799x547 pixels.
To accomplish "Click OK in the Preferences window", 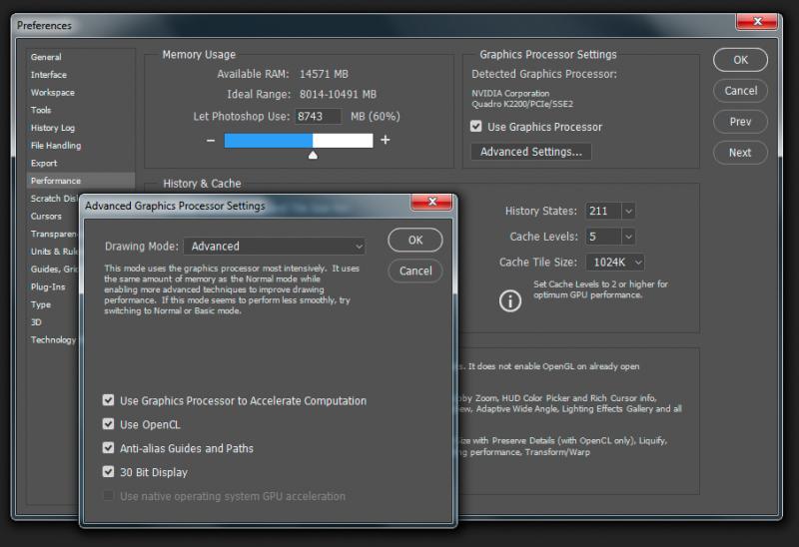I will click(x=740, y=60).
